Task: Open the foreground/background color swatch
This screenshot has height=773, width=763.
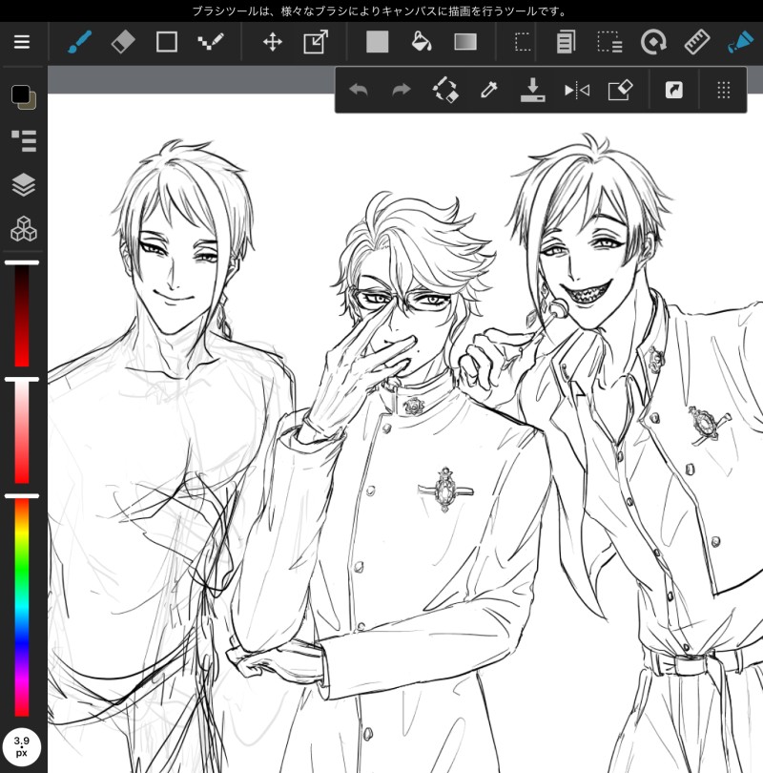Action: [x=24, y=96]
